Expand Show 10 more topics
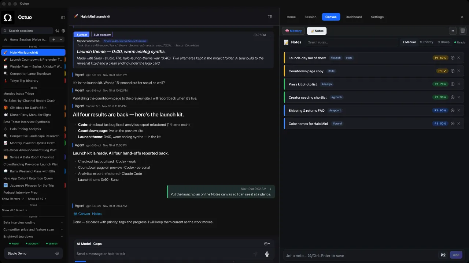This screenshot has width=469, height=263. 13,199
